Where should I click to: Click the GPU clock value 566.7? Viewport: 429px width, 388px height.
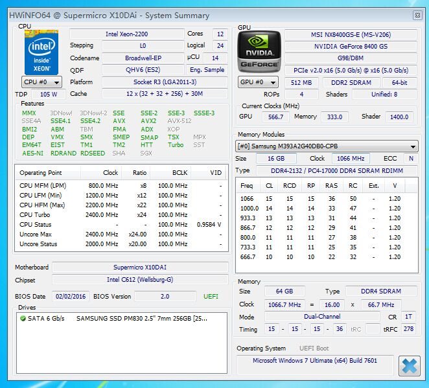click(x=275, y=117)
